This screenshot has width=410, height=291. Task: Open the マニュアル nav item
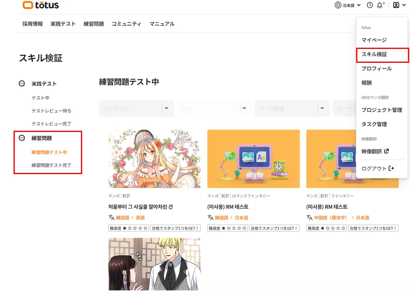tap(162, 24)
